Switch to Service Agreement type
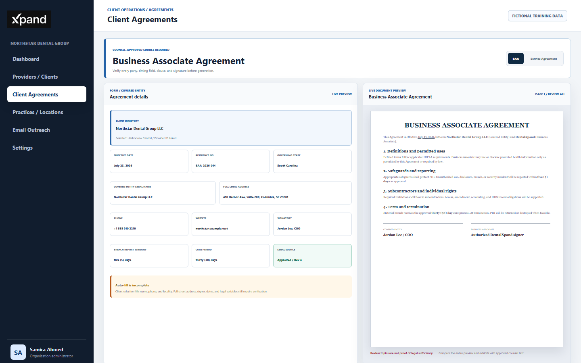581x363 pixels. pyautogui.click(x=543, y=58)
